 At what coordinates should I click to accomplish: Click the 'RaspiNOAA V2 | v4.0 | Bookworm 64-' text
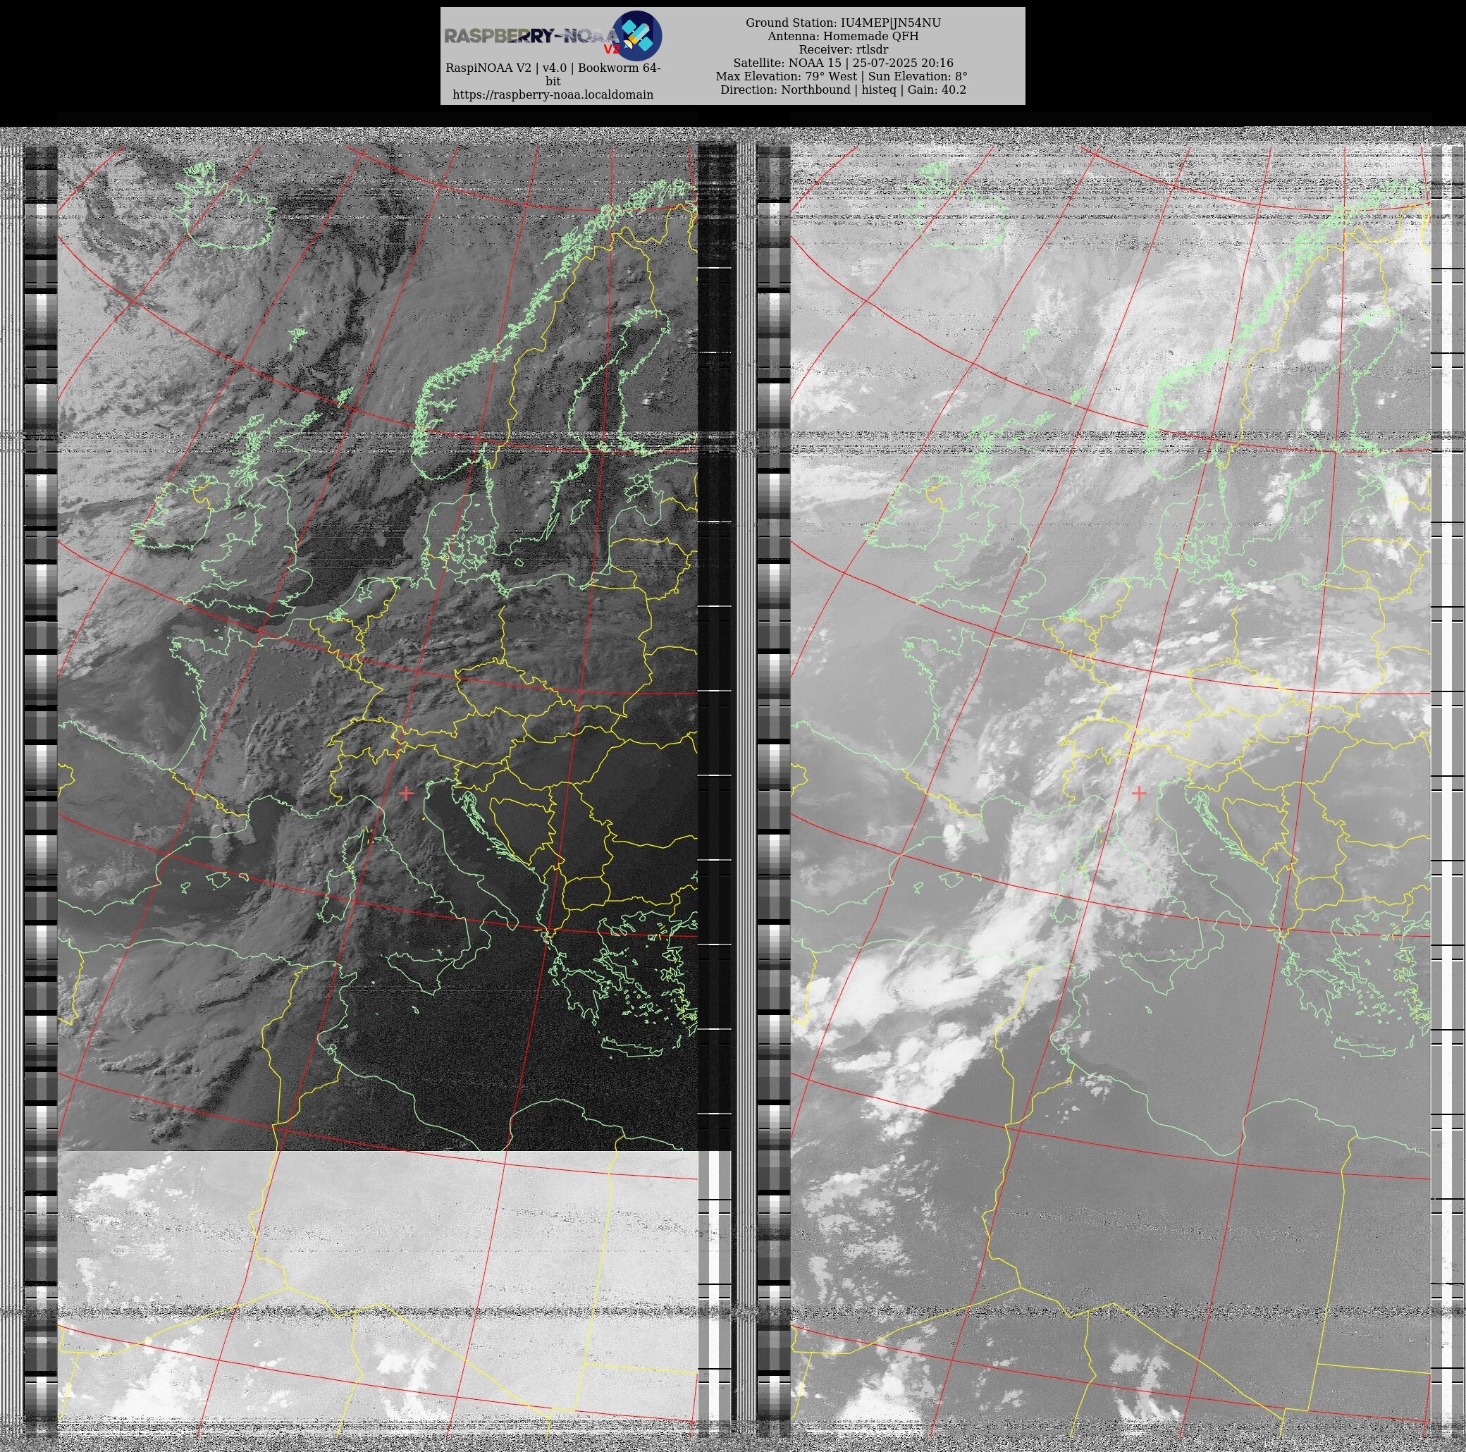[553, 68]
